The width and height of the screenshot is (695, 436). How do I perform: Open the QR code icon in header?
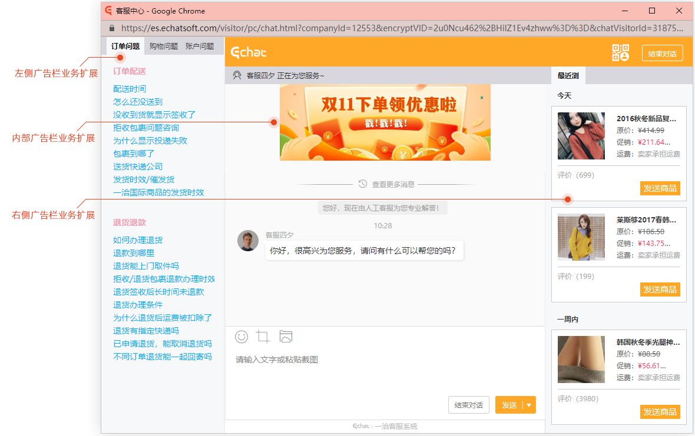(621, 53)
